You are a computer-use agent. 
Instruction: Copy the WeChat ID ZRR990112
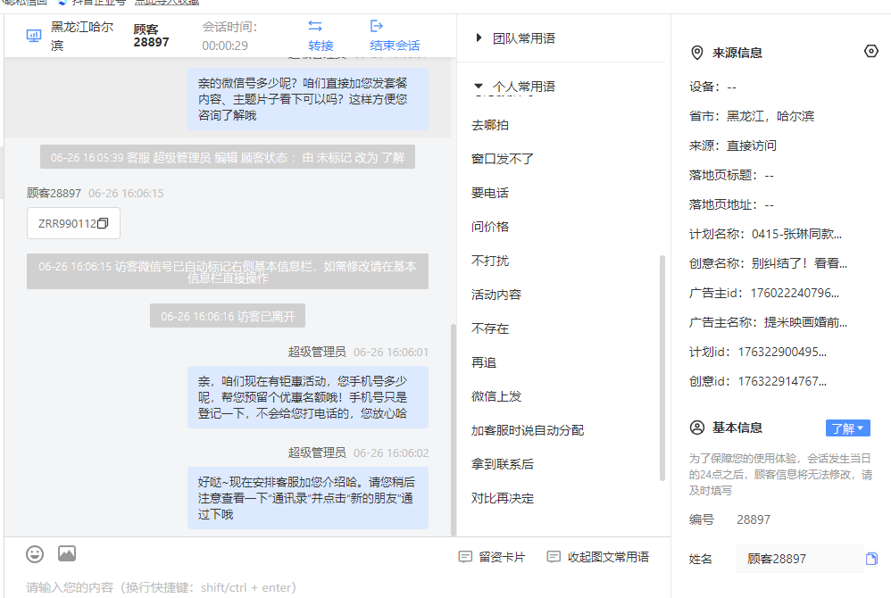point(103,224)
